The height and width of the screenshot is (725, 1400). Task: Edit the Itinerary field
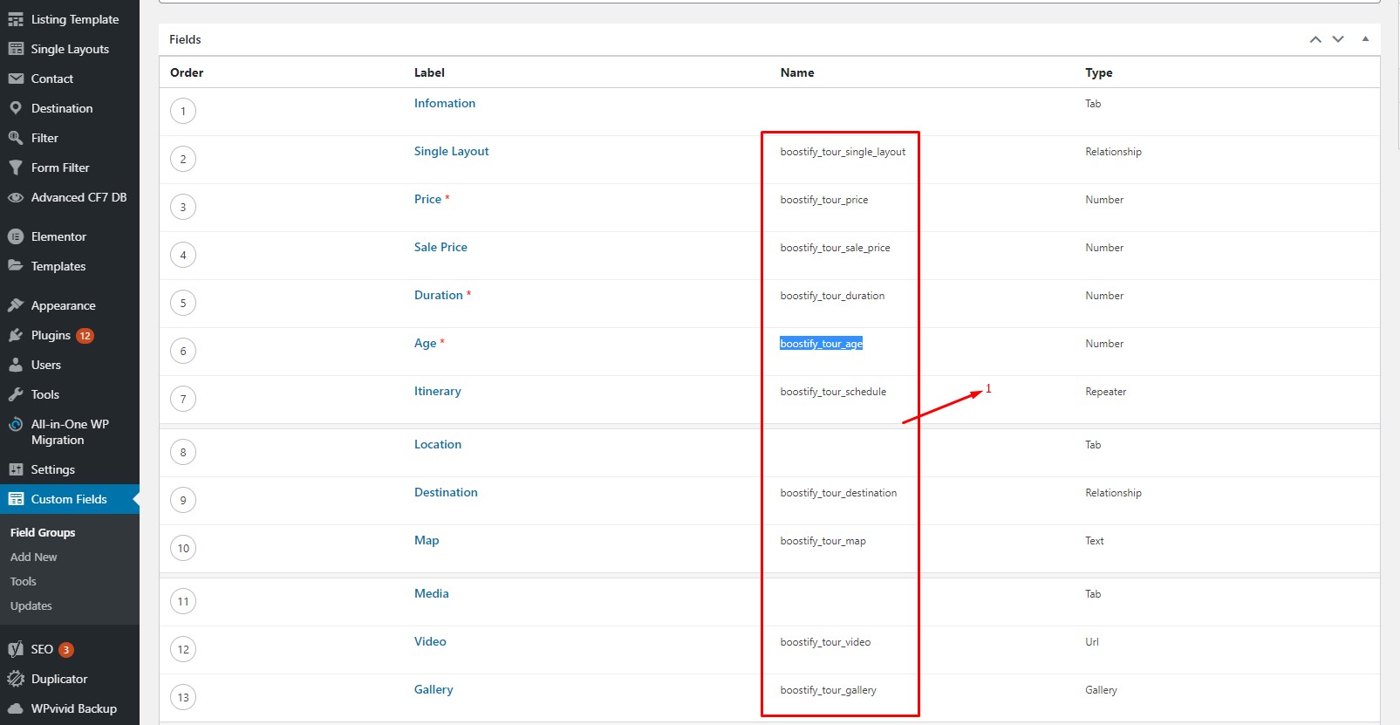pos(438,391)
